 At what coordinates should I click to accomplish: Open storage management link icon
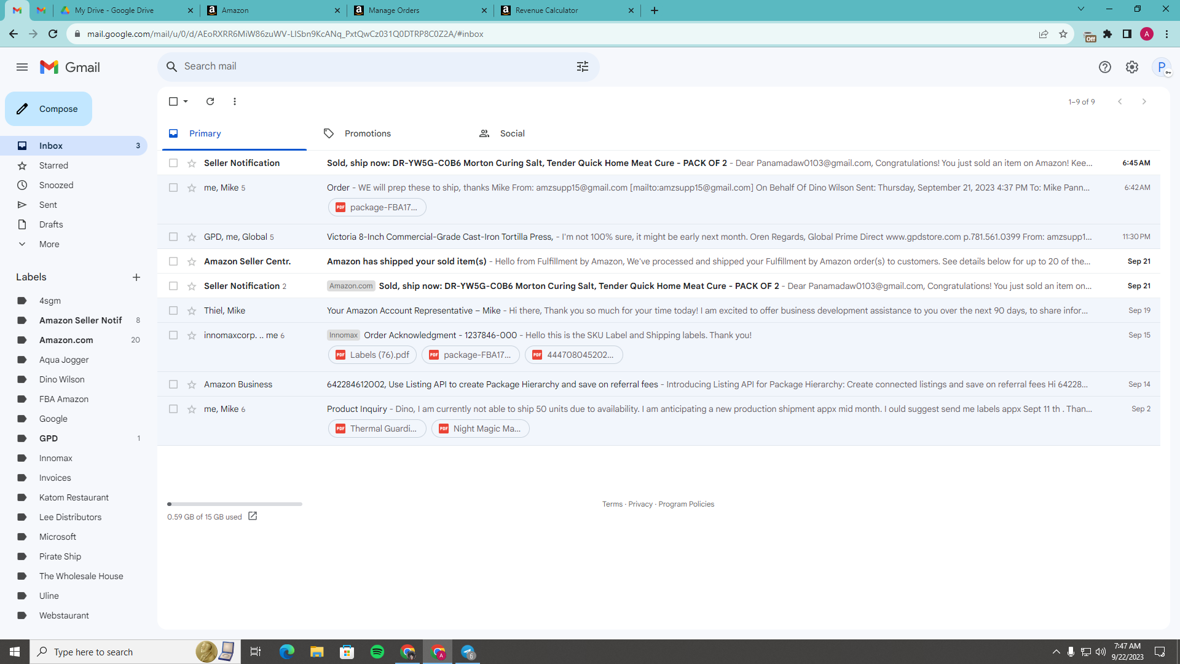coord(253,516)
